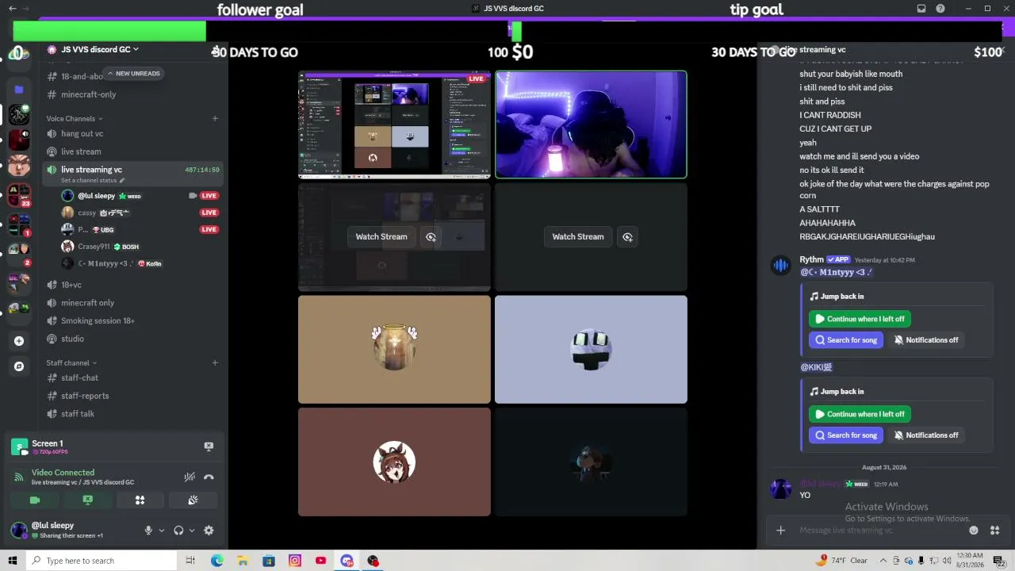Focus the candle avatar participant tile
Screen dimensions: 1015x571
394,350
